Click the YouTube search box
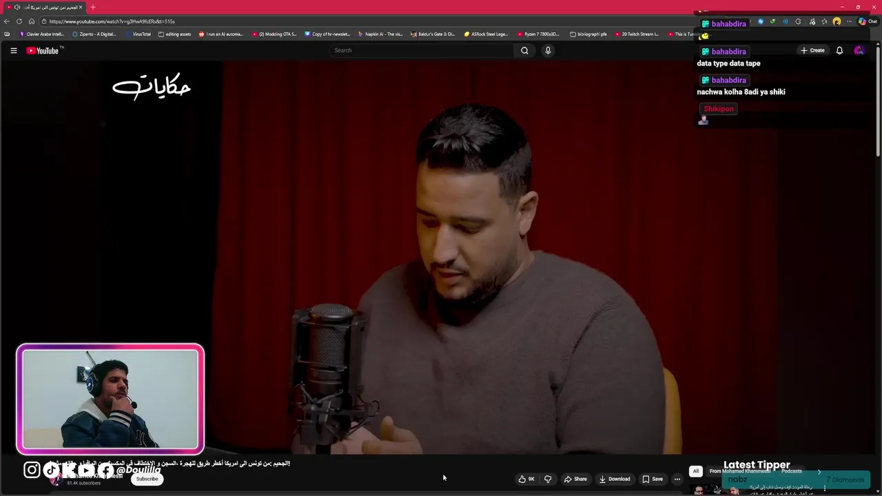 422,50
